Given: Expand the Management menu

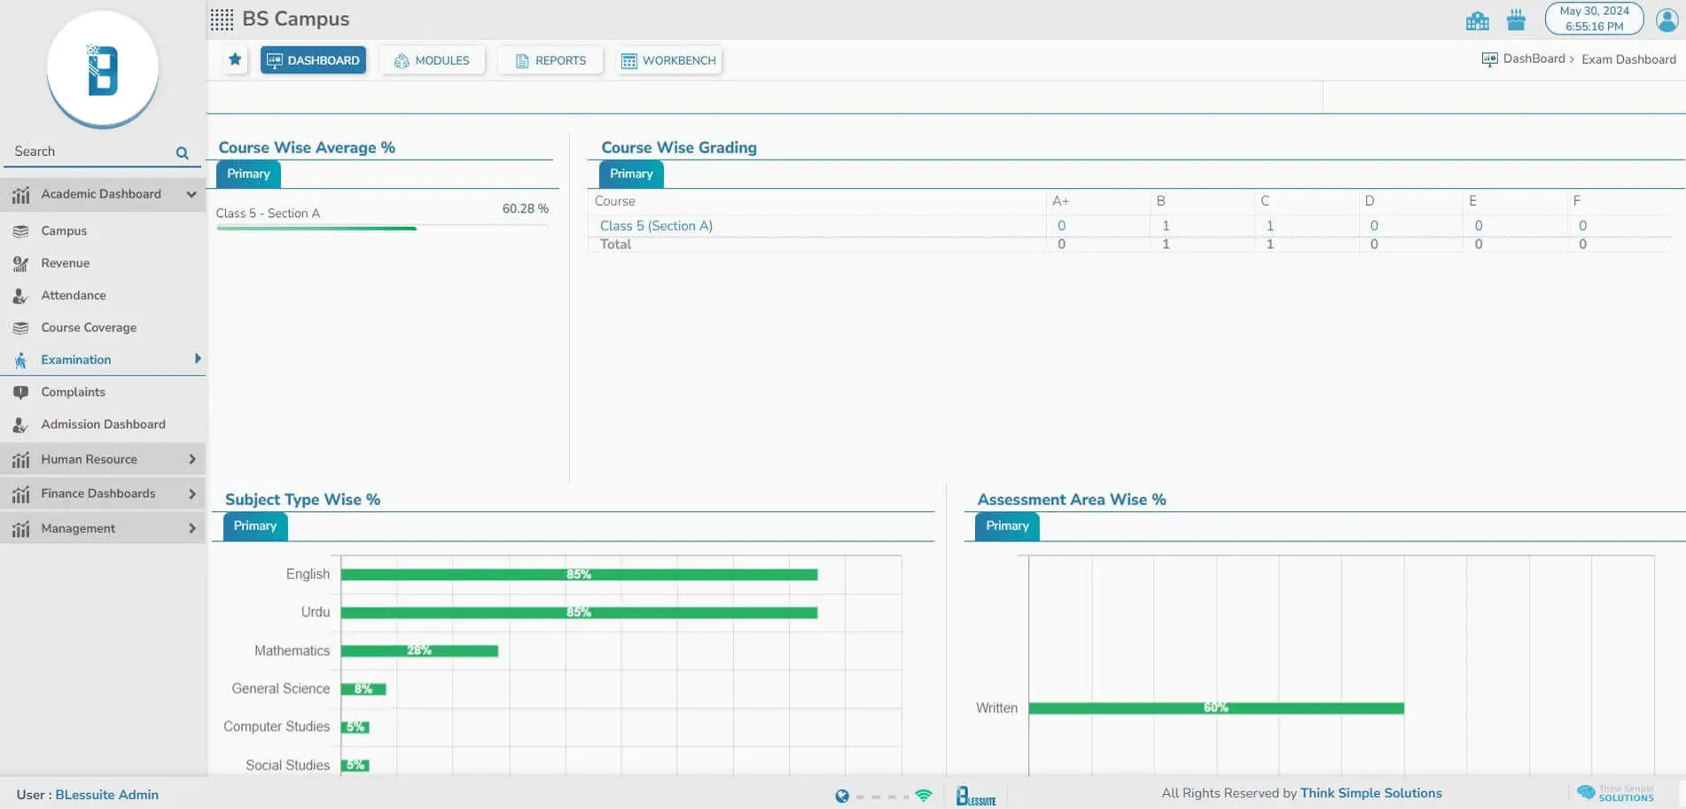Looking at the screenshot, I should (191, 528).
